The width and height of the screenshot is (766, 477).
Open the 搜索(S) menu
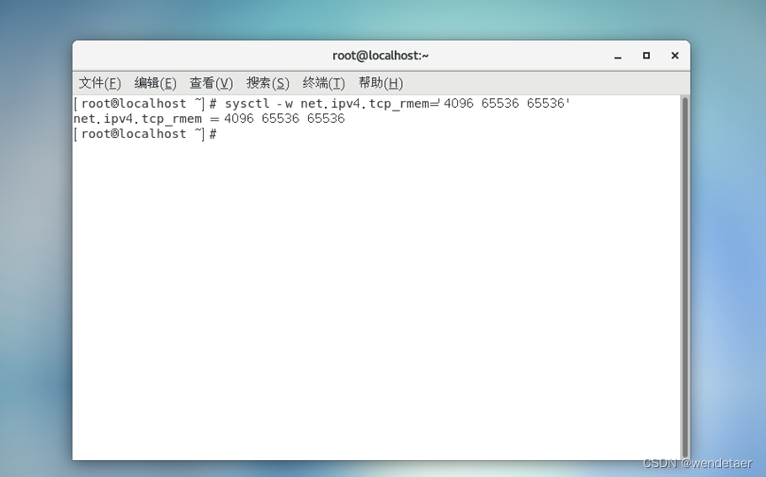tap(267, 83)
